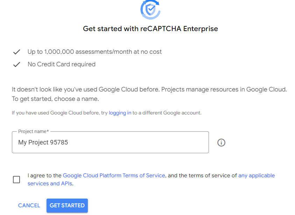295x215 pixels.
Task: Tick the terms of service agreement checkbox
Action: point(16,180)
